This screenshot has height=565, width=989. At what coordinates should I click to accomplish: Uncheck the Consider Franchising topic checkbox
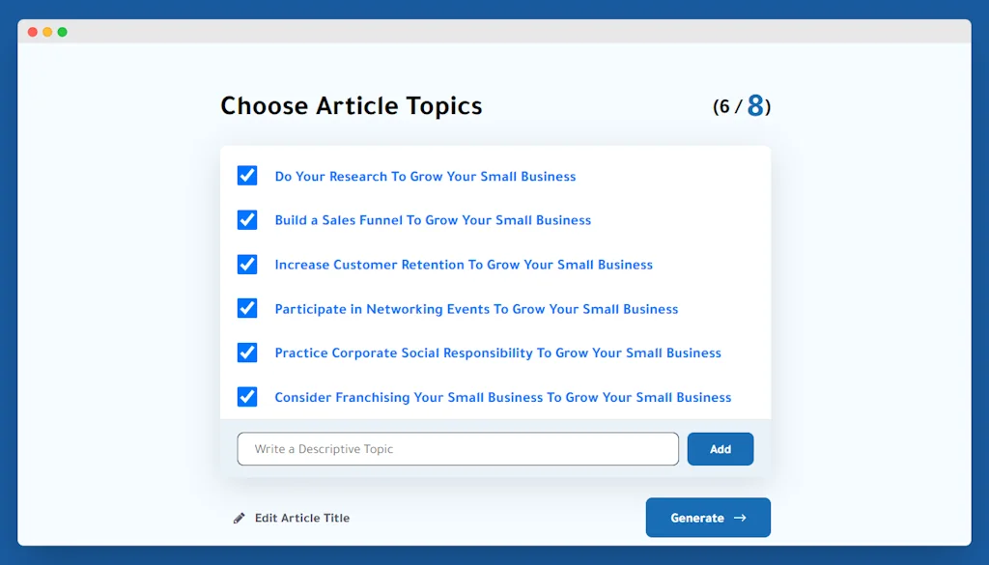pyautogui.click(x=247, y=397)
